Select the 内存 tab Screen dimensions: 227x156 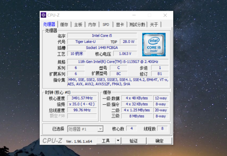click(92, 25)
